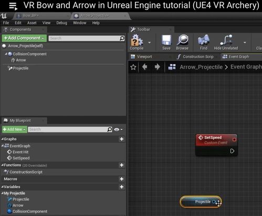The width and height of the screenshot is (262, 216).
Task: Open the Add Component dropdown
Action: pos(24,38)
